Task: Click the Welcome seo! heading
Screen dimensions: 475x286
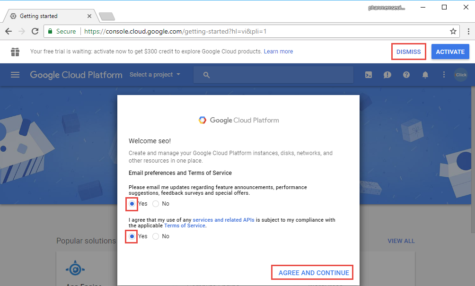Action: click(150, 141)
